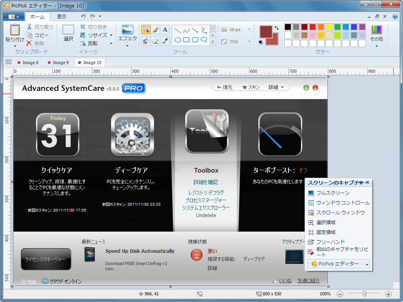The width and height of the screenshot is (403, 302).
Task: Open the 75% opacity dropdown
Action: coord(249,41)
